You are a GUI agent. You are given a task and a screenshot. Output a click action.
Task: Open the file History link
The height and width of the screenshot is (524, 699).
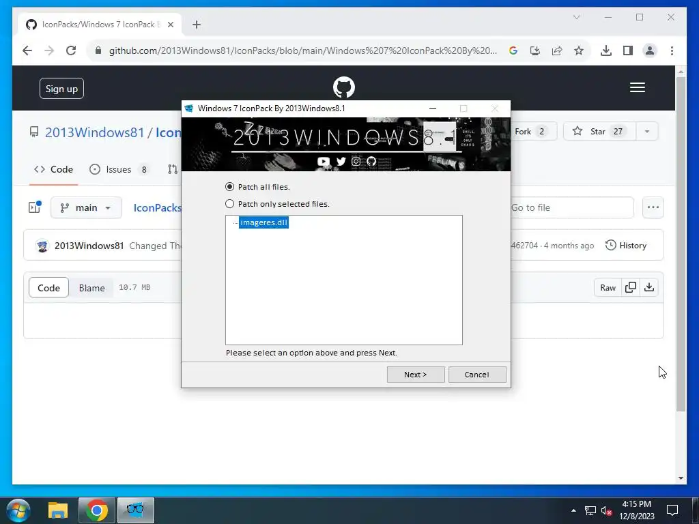pyautogui.click(x=626, y=246)
